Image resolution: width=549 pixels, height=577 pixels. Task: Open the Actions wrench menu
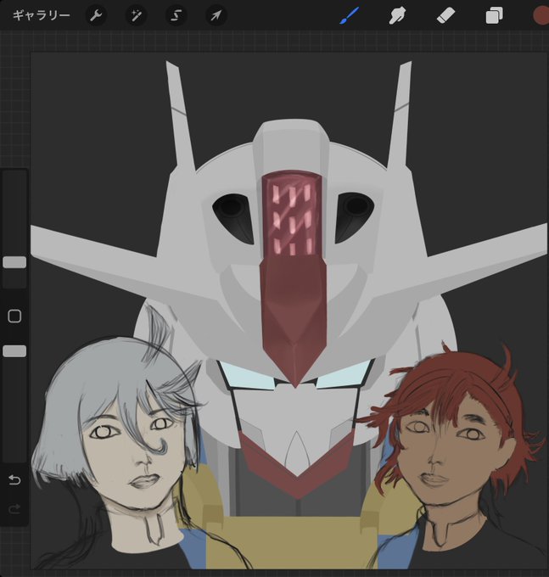point(96,15)
